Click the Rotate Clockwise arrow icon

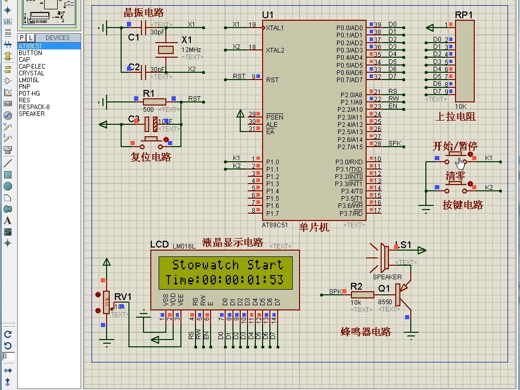(x=7, y=334)
